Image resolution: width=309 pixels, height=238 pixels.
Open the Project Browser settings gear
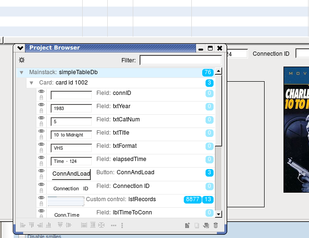click(x=22, y=60)
